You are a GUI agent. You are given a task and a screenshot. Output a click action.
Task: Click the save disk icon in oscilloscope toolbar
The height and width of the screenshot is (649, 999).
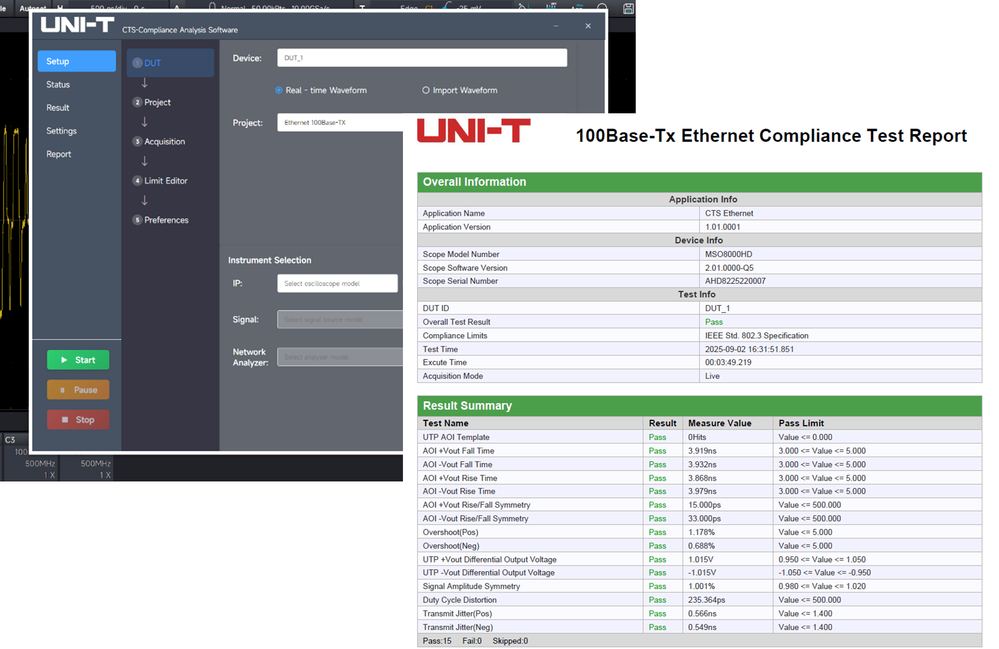[628, 8]
